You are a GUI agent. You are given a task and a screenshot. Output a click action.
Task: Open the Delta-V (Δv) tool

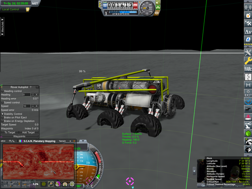(x=248, y=31)
